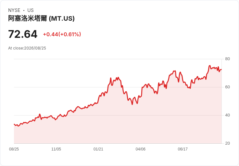Click the latest point at chart line end
Viewport: 239px width, 166px height.
[221, 69]
